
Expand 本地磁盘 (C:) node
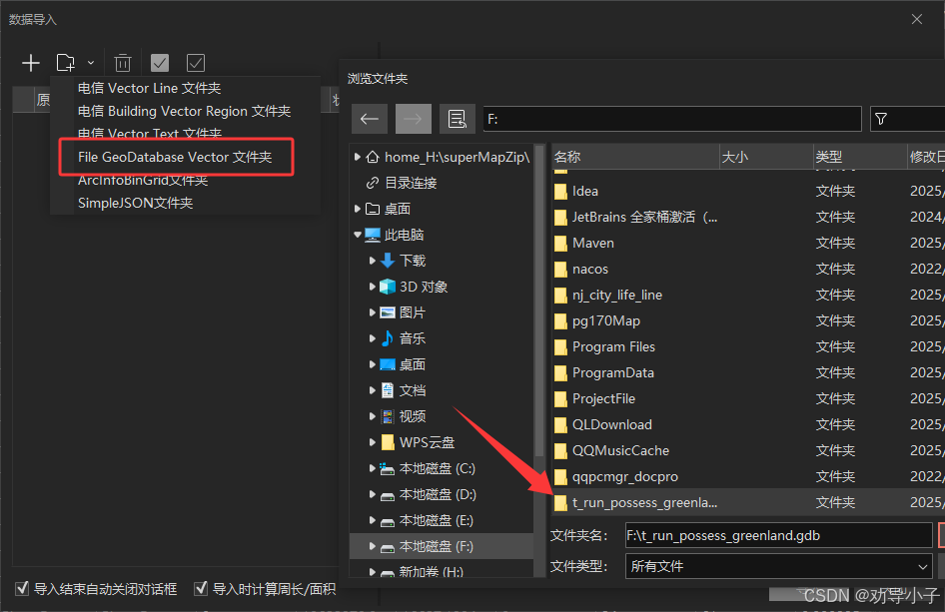coord(372,468)
